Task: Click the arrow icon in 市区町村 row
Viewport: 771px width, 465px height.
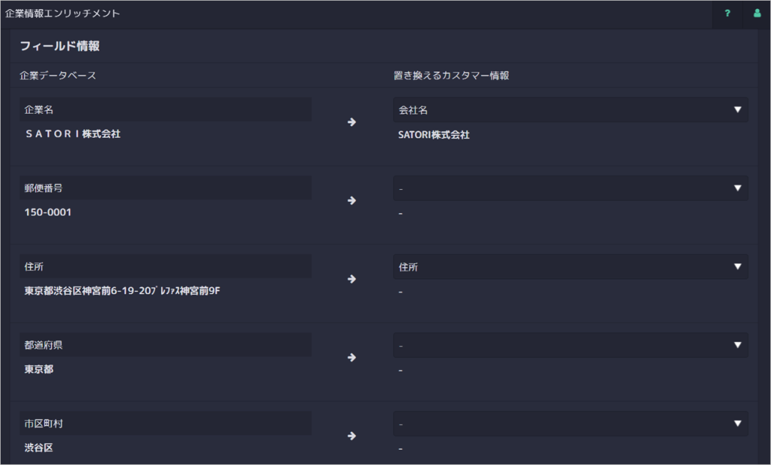Action: (x=352, y=436)
